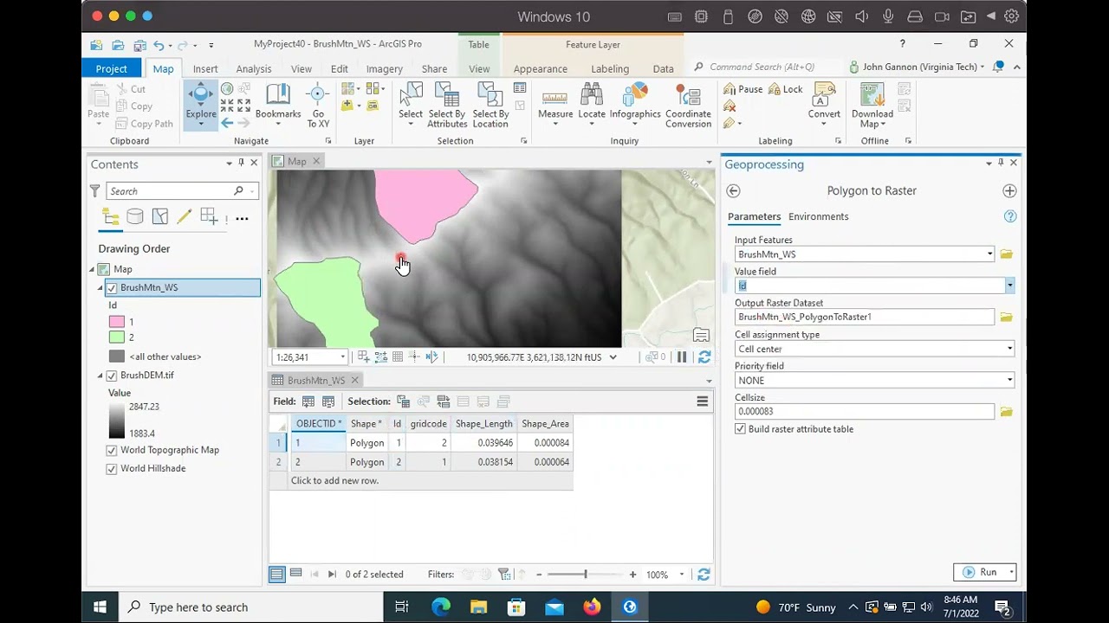
Task: Browse for Cellsize dataset via folder icon
Action: tap(1006, 412)
